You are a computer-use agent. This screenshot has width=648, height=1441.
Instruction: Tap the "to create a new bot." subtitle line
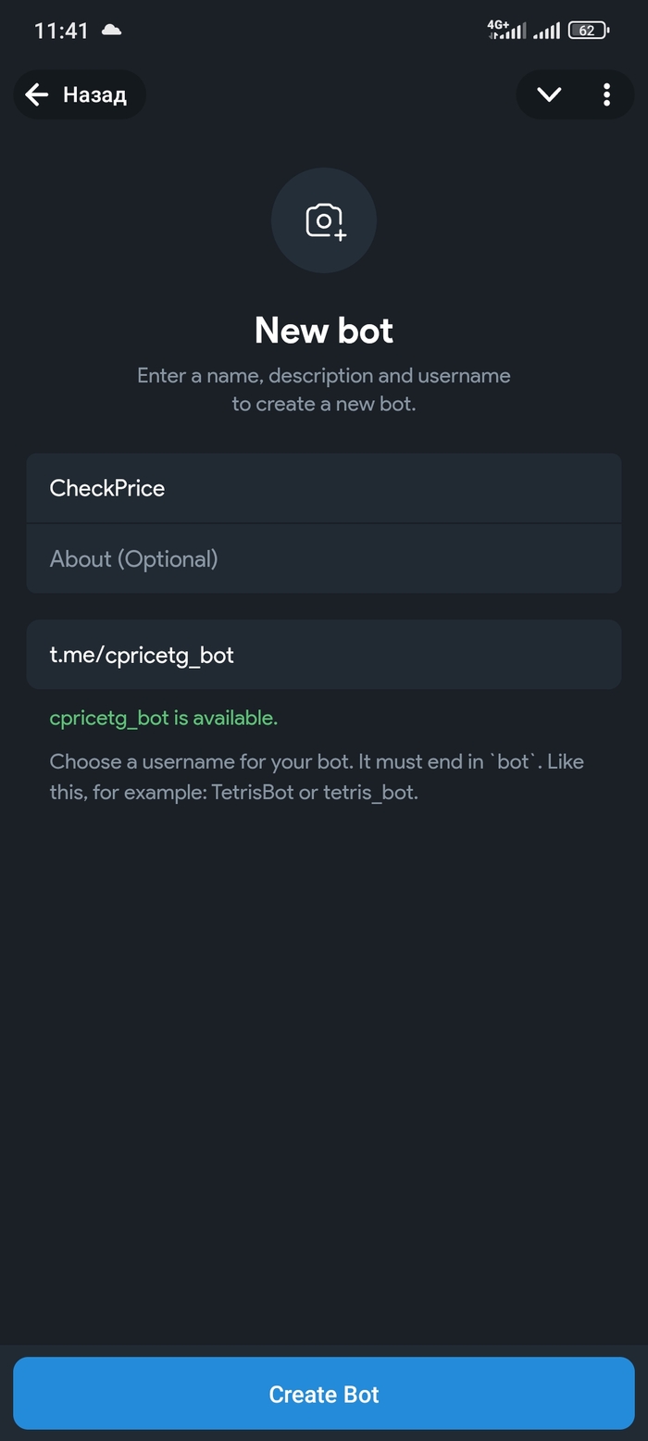pos(324,404)
